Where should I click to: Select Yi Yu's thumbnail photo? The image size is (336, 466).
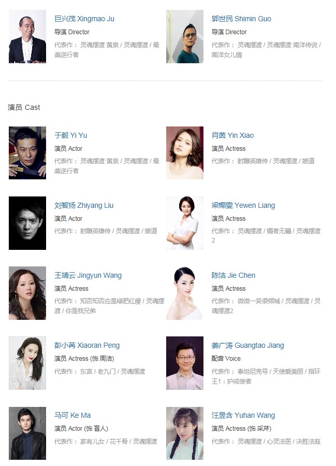point(27,153)
